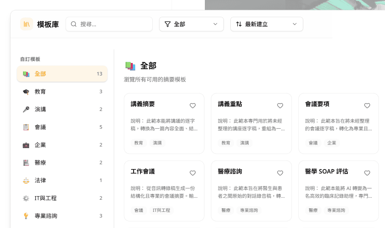The height and width of the screenshot is (228, 385).
Task: Click the books icon in 全部 sidebar row
Action: pos(26,74)
